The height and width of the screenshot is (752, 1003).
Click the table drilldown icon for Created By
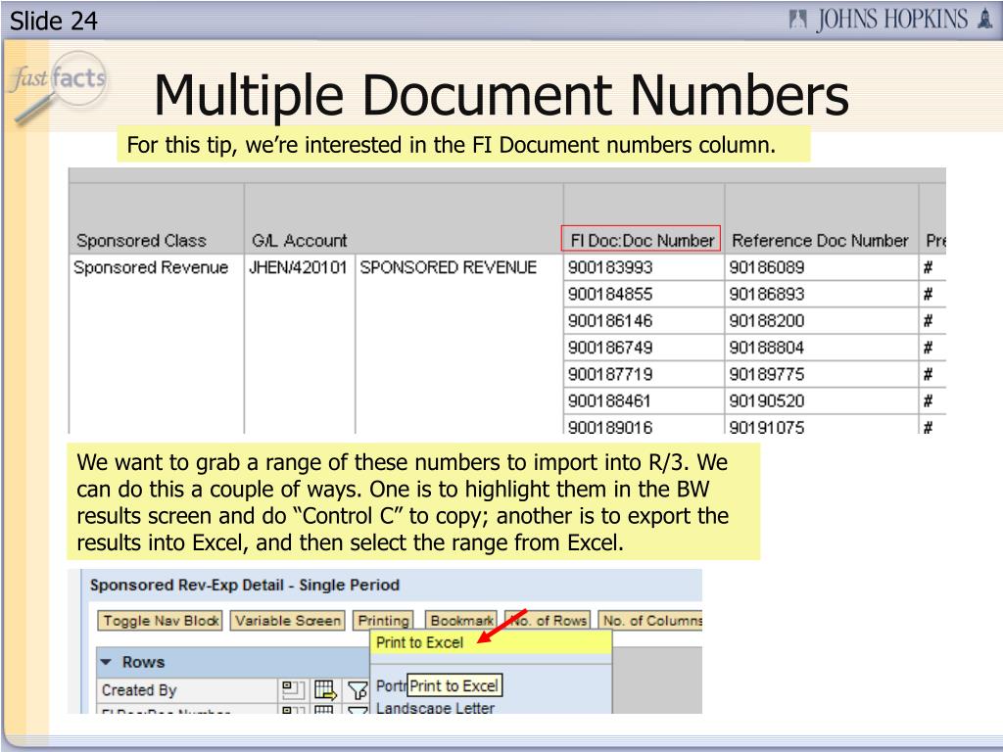[x=325, y=690]
